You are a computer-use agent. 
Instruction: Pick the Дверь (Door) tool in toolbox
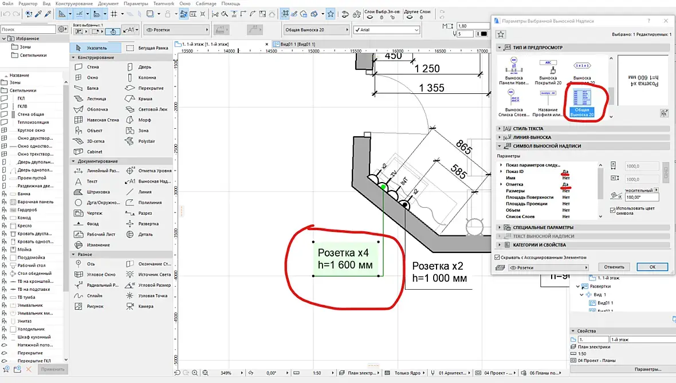[x=144, y=67]
